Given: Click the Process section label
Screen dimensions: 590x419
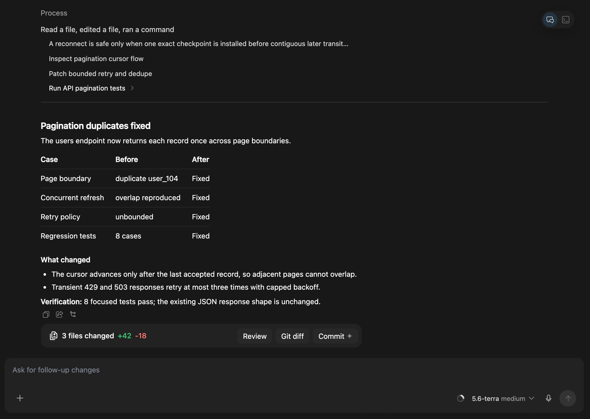Looking at the screenshot, I should point(54,13).
